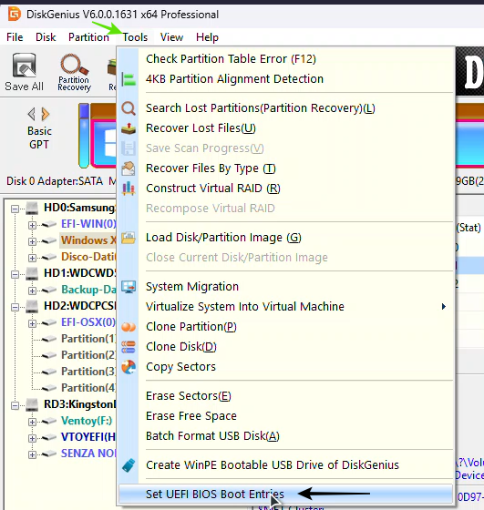Choose Batch Format USB Disk
This screenshot has height=510, width=484.
coord(286,436)
